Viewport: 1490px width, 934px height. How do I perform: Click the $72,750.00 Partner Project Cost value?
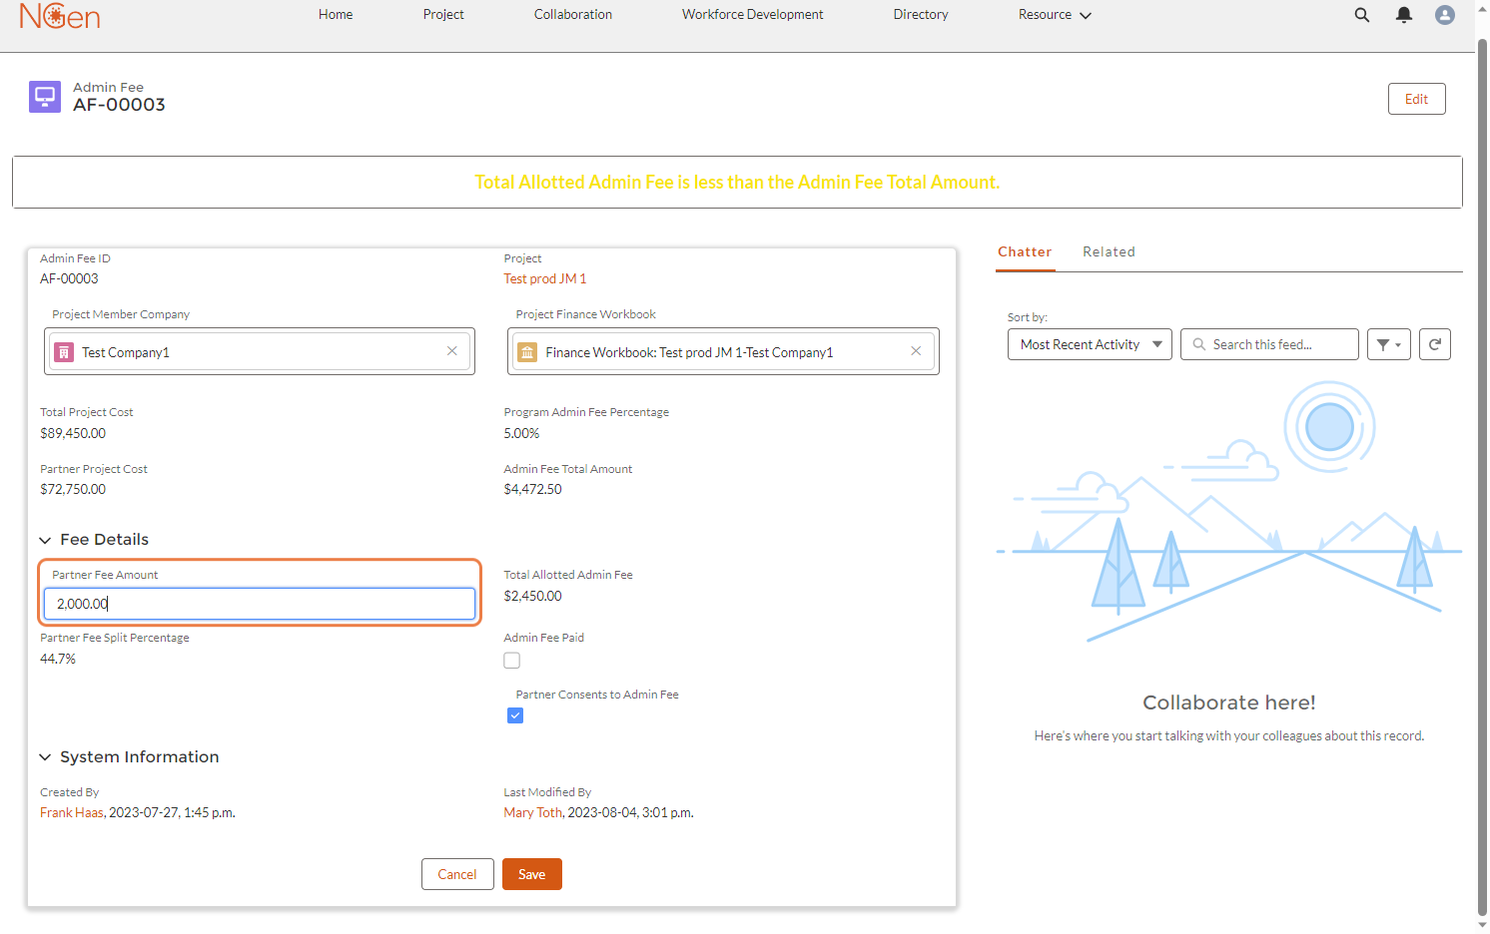pos(73,490)
